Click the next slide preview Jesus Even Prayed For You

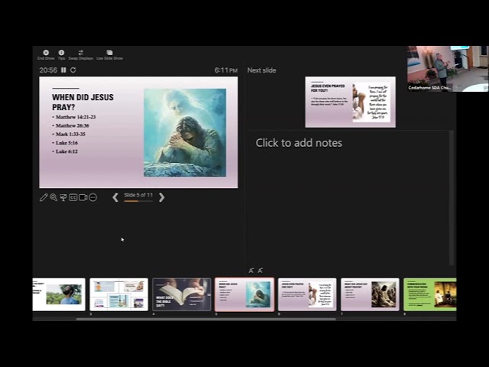350,102
